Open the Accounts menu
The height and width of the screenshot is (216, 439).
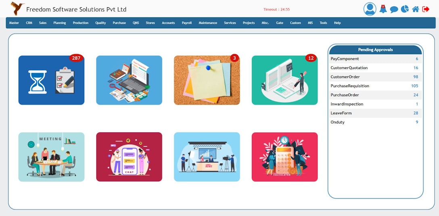coord(168,23)
